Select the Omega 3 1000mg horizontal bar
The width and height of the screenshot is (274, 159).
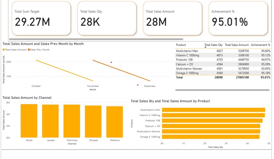[211, 137]
